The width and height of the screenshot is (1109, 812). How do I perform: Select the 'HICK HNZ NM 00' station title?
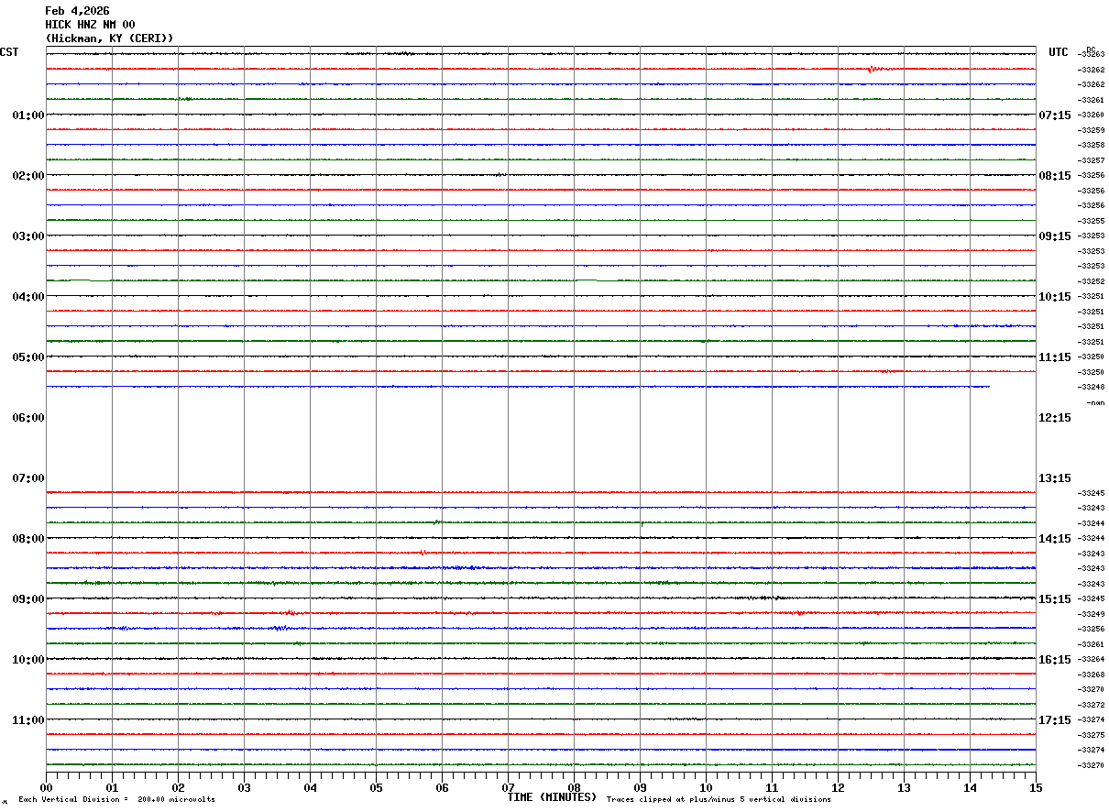(x=90, y=25)
